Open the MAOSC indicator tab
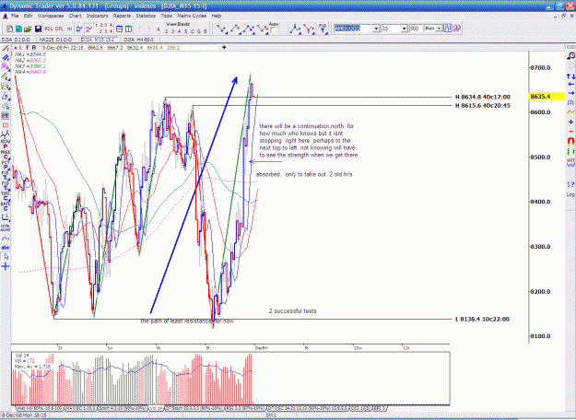576x420 pixels. coord(80,408)
